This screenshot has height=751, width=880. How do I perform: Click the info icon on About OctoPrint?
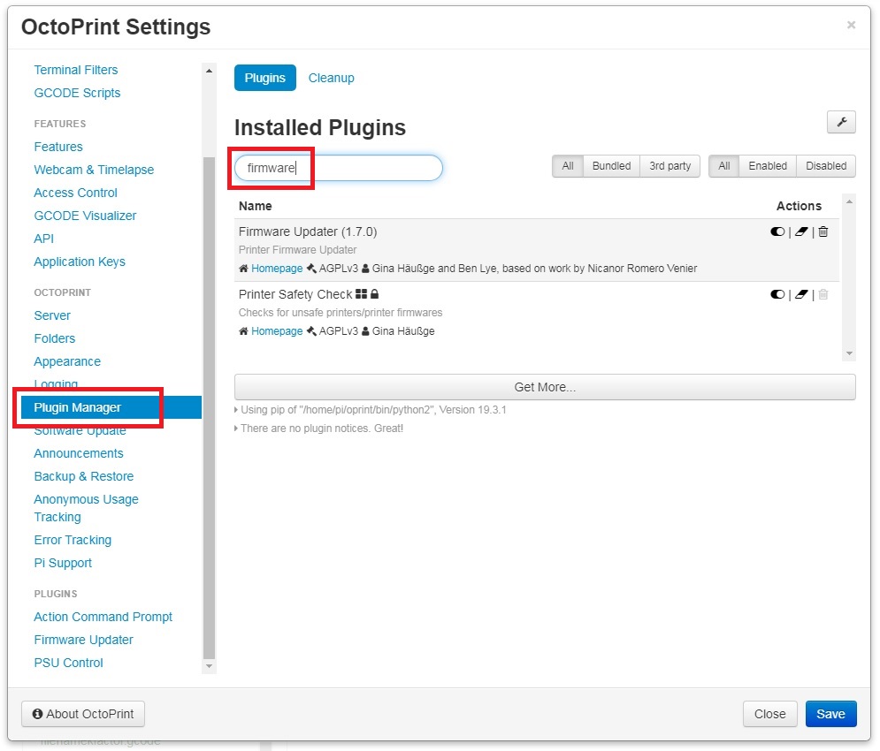[38, 714]
